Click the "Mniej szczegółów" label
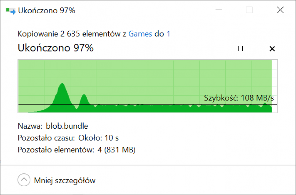The height and width of the screenshot is (195, 296). tap(65, 180)
